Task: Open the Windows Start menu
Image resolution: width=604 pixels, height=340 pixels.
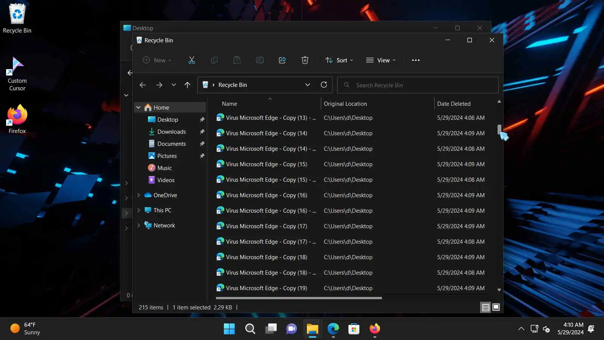Action: click(229, 329)
